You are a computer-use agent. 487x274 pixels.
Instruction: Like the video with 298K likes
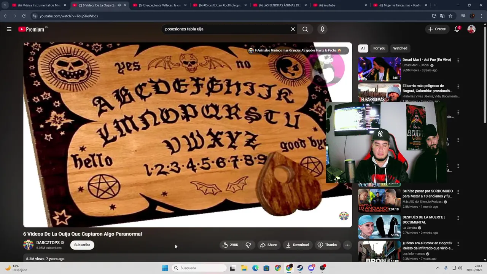coord(231,245)
